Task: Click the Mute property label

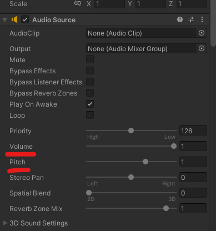Action: point(17,60)
